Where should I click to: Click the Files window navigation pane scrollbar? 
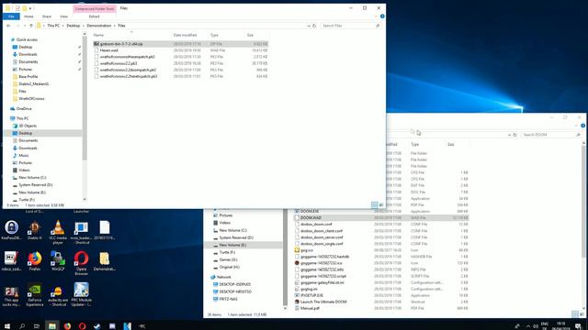click(85, 97)
